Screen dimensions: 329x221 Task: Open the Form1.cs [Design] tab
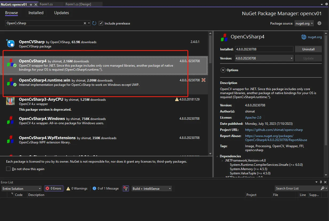coord(78,4)
